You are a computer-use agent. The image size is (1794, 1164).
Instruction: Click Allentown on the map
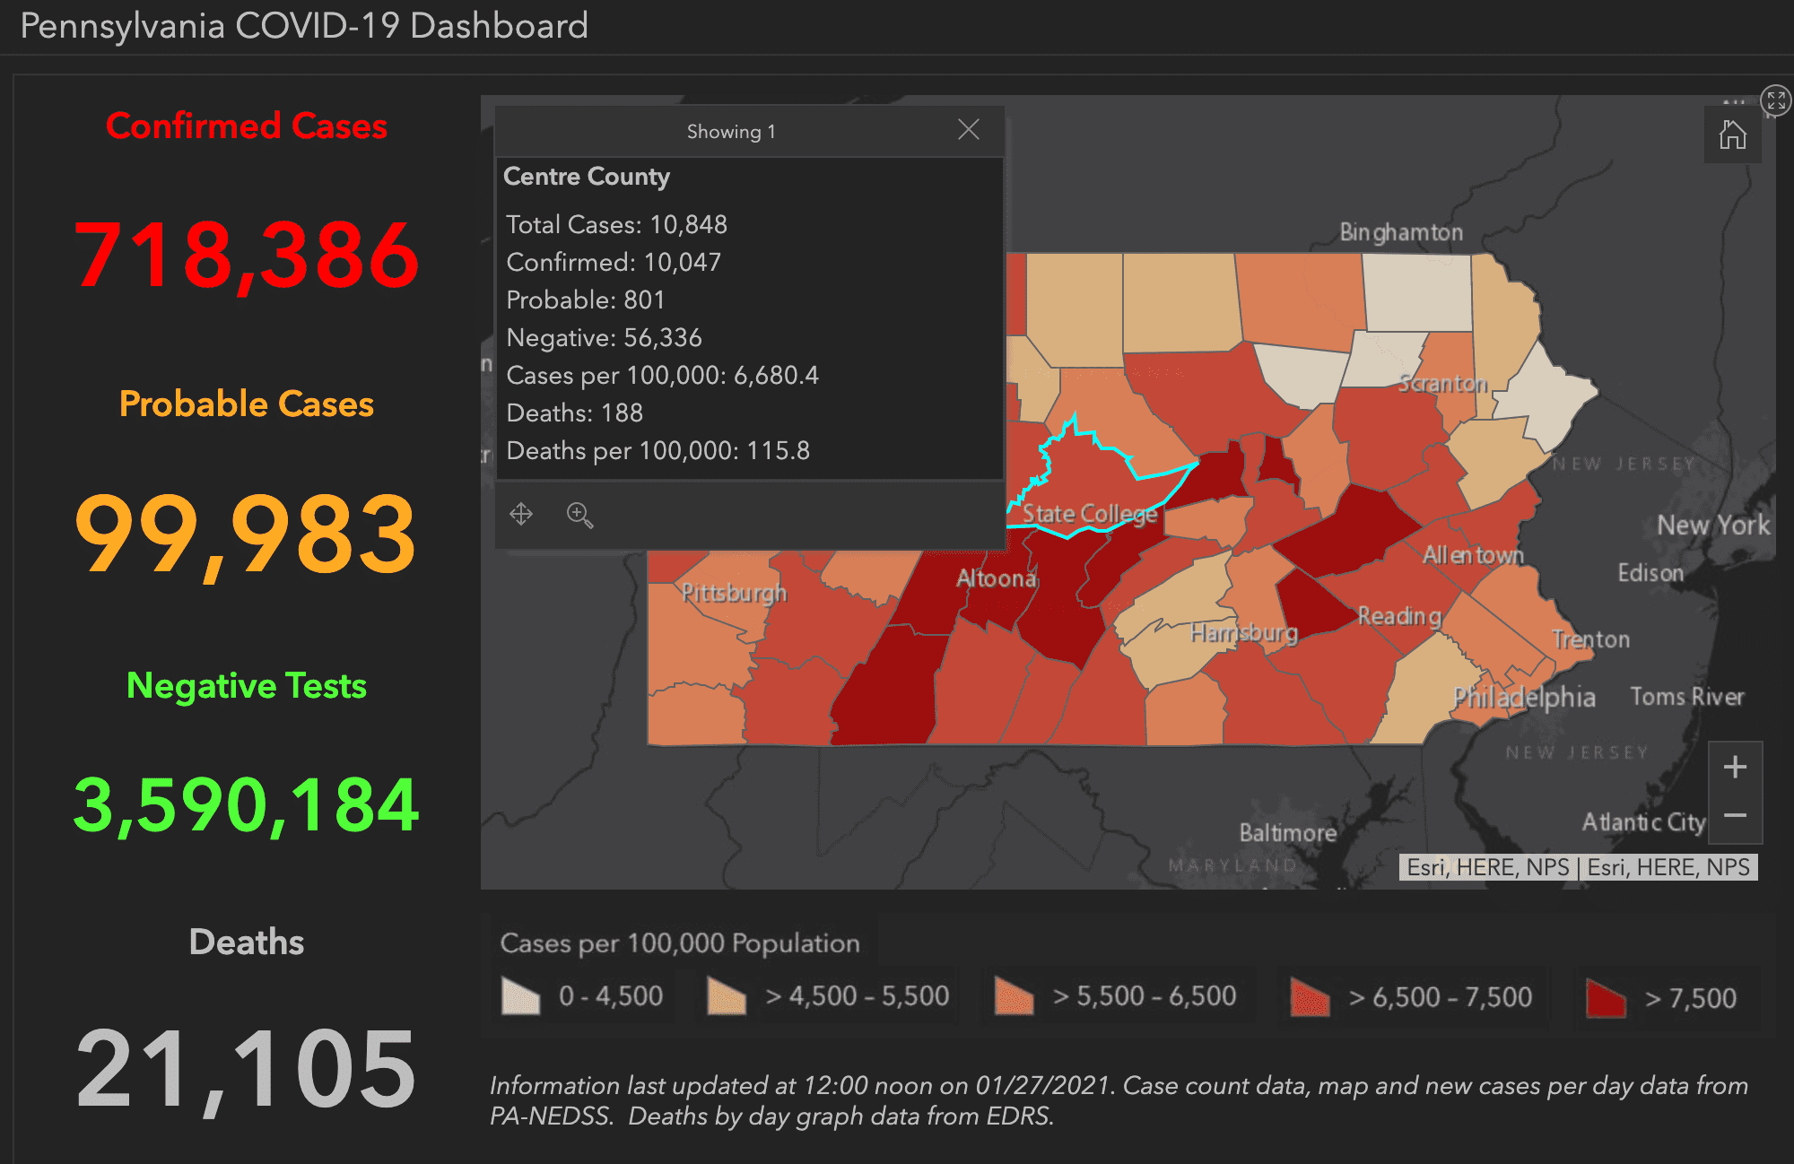[1473, 555]
